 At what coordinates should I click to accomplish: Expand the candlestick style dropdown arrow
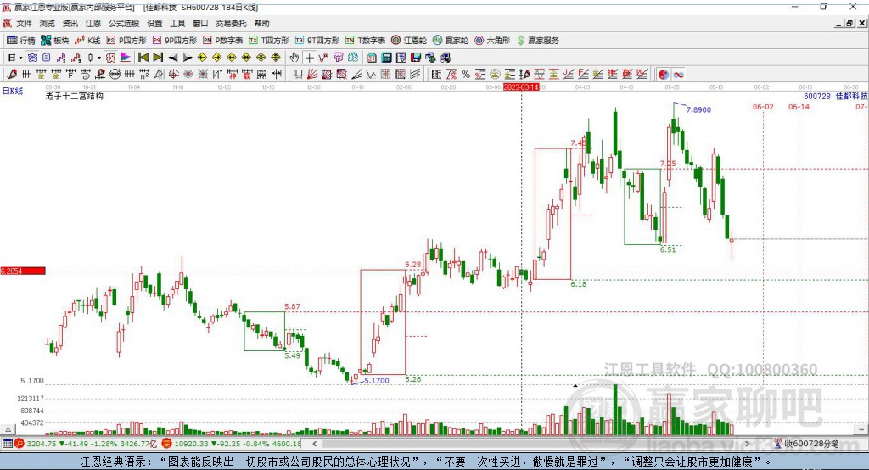[x=99, y=58]
